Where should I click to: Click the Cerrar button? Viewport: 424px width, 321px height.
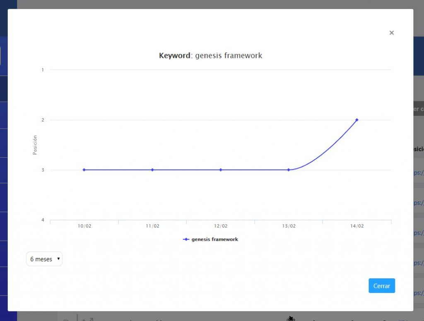pyautogui.click(x=381, y=285)
